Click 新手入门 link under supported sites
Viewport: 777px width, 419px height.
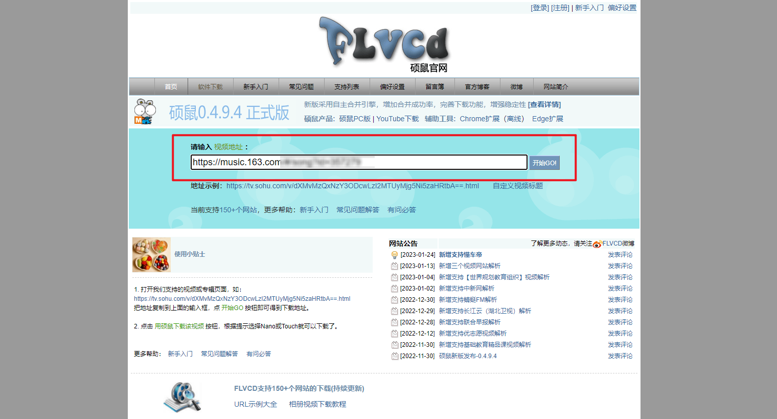314,210
